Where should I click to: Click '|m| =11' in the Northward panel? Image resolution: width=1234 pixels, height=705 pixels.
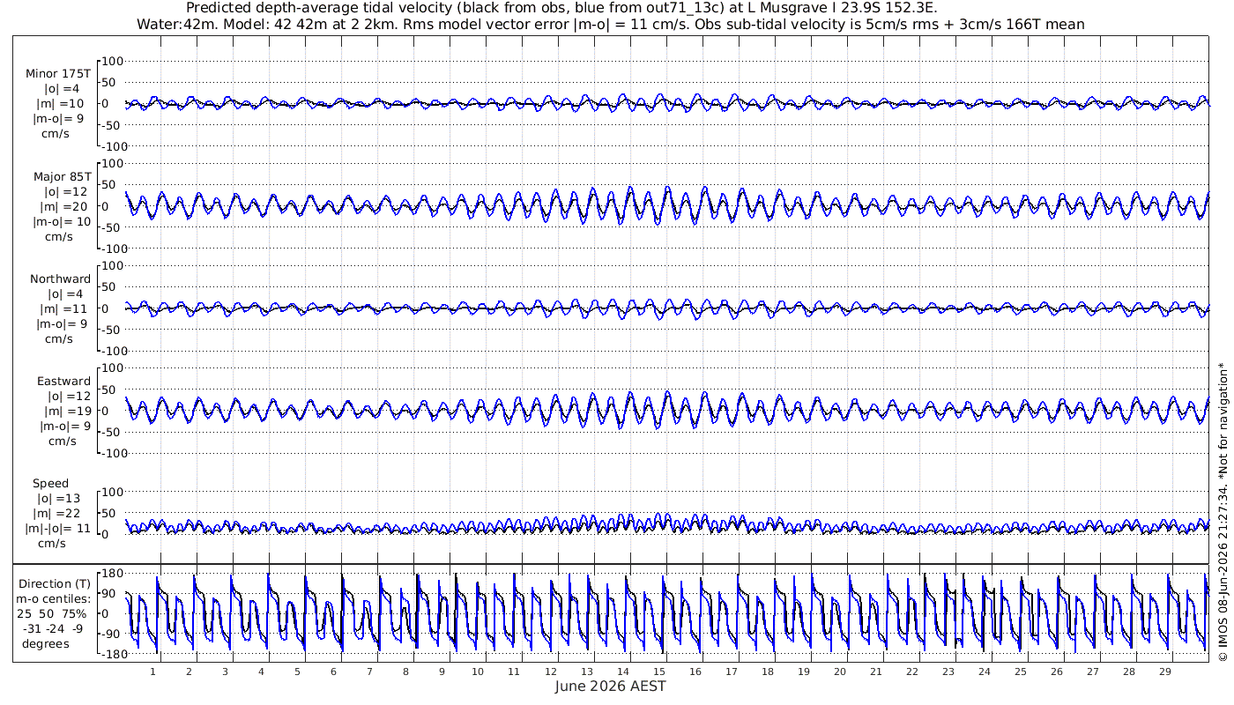point(62,308)
